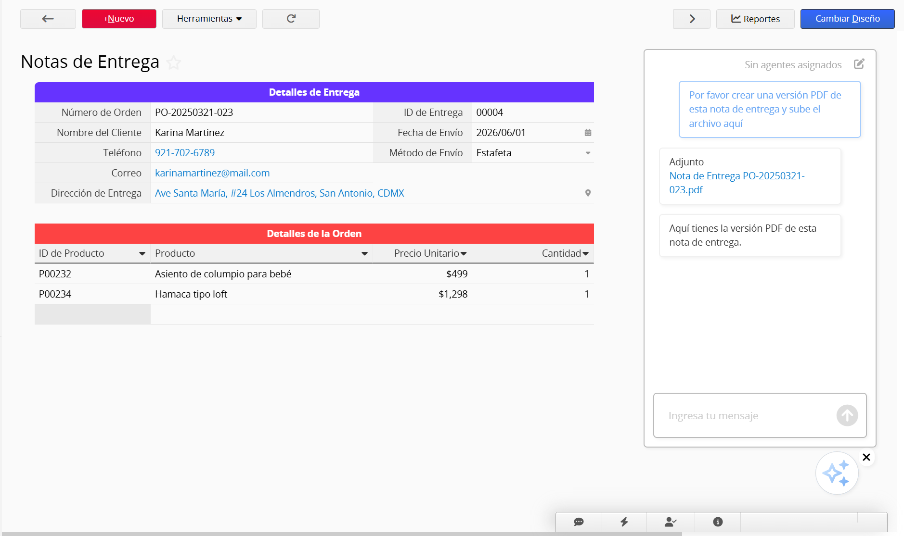Open calendar picker for Fecha de Envío
Image resolution: width=904 pixels, height=536 pixels.
pos(588,133)
